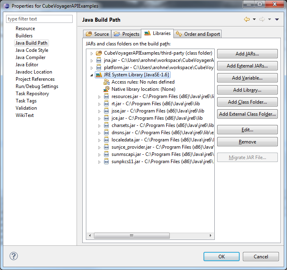Click the JRE System Library books icon
This screenshot has height=270, width=287.
tap(99, 75)
